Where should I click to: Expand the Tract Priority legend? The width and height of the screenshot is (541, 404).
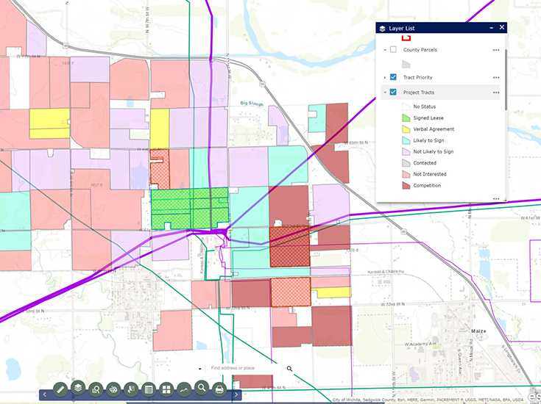385,77
